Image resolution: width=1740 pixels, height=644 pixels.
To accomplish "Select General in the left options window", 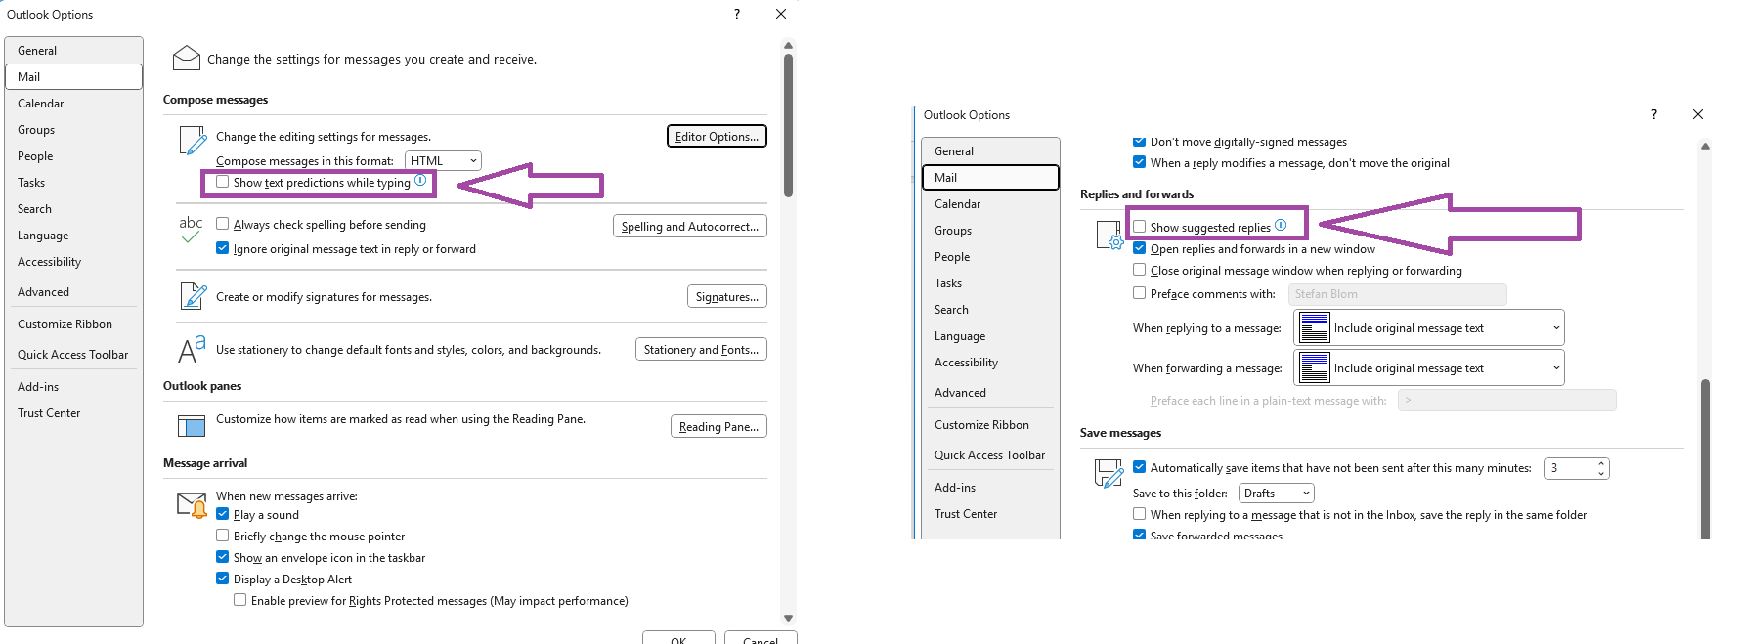I will (73, 51).
